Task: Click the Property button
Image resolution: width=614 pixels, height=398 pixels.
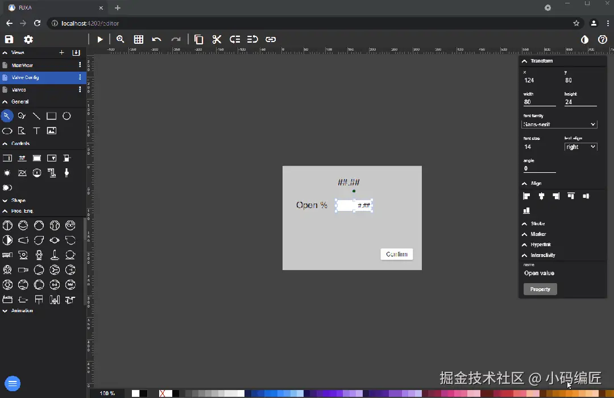Action: point(540,289)
